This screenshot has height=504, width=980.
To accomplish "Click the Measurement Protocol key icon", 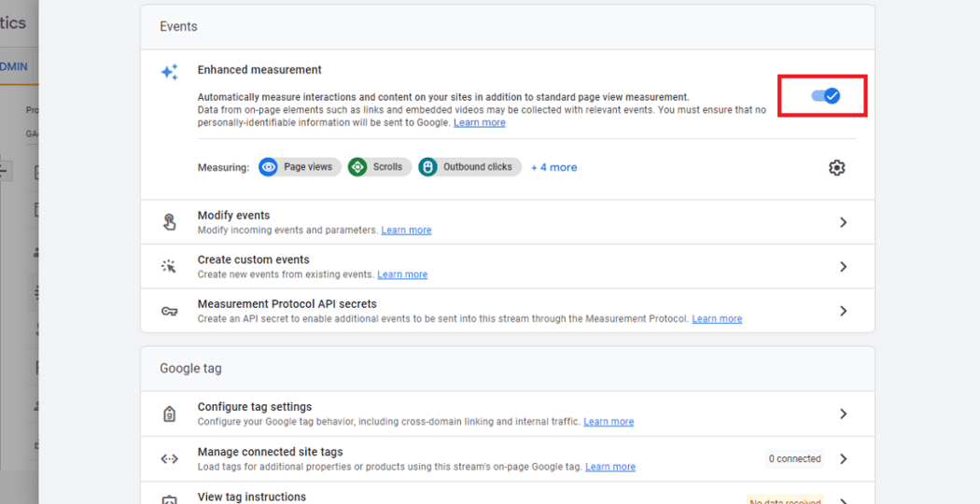I will [x=169, y=311].
